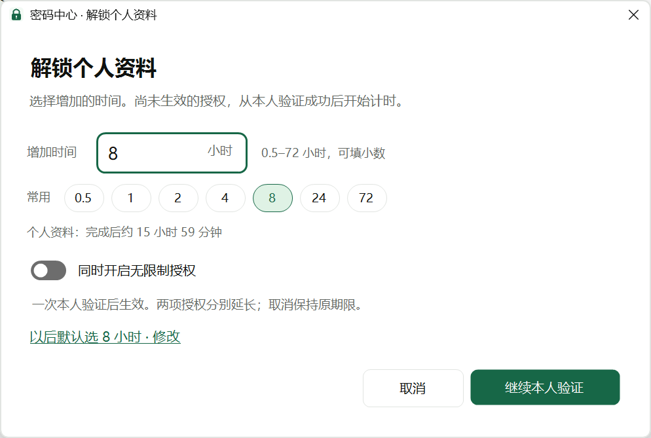Select the 2 hour preset chip
Viewport: 651px width, 438px height.
[177, 198]
